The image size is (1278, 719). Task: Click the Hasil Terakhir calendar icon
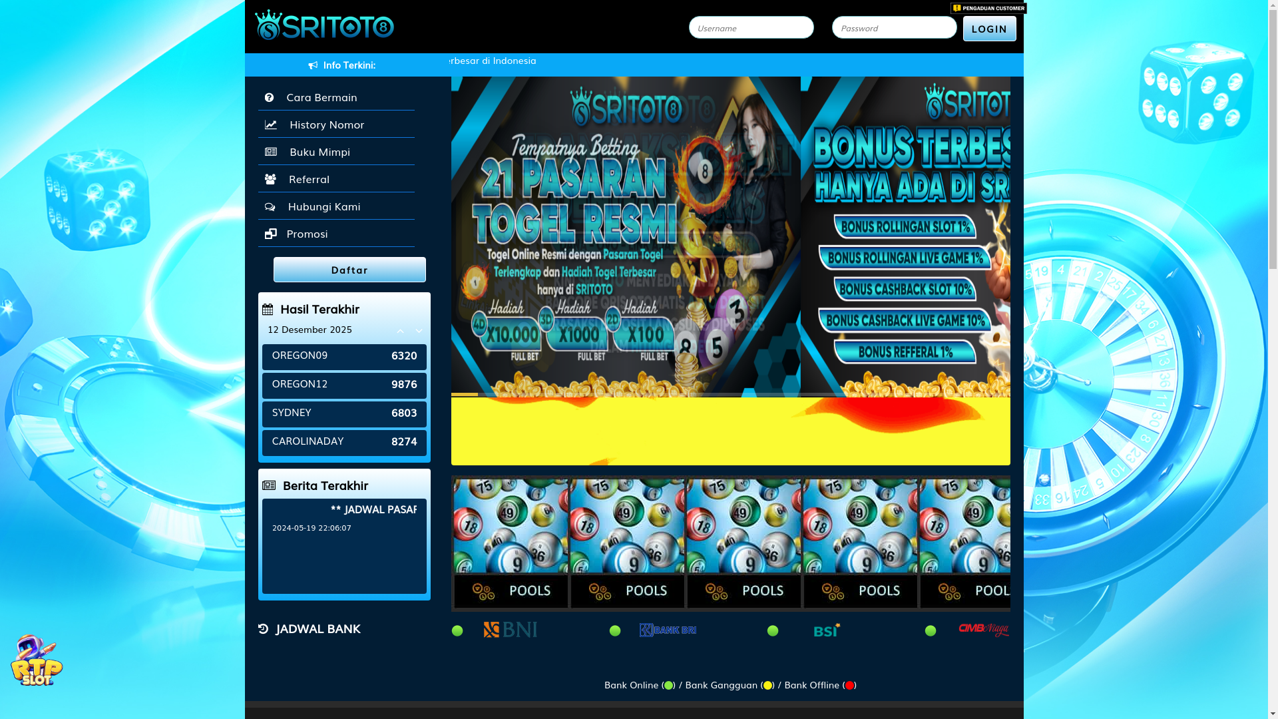(268, 310)
